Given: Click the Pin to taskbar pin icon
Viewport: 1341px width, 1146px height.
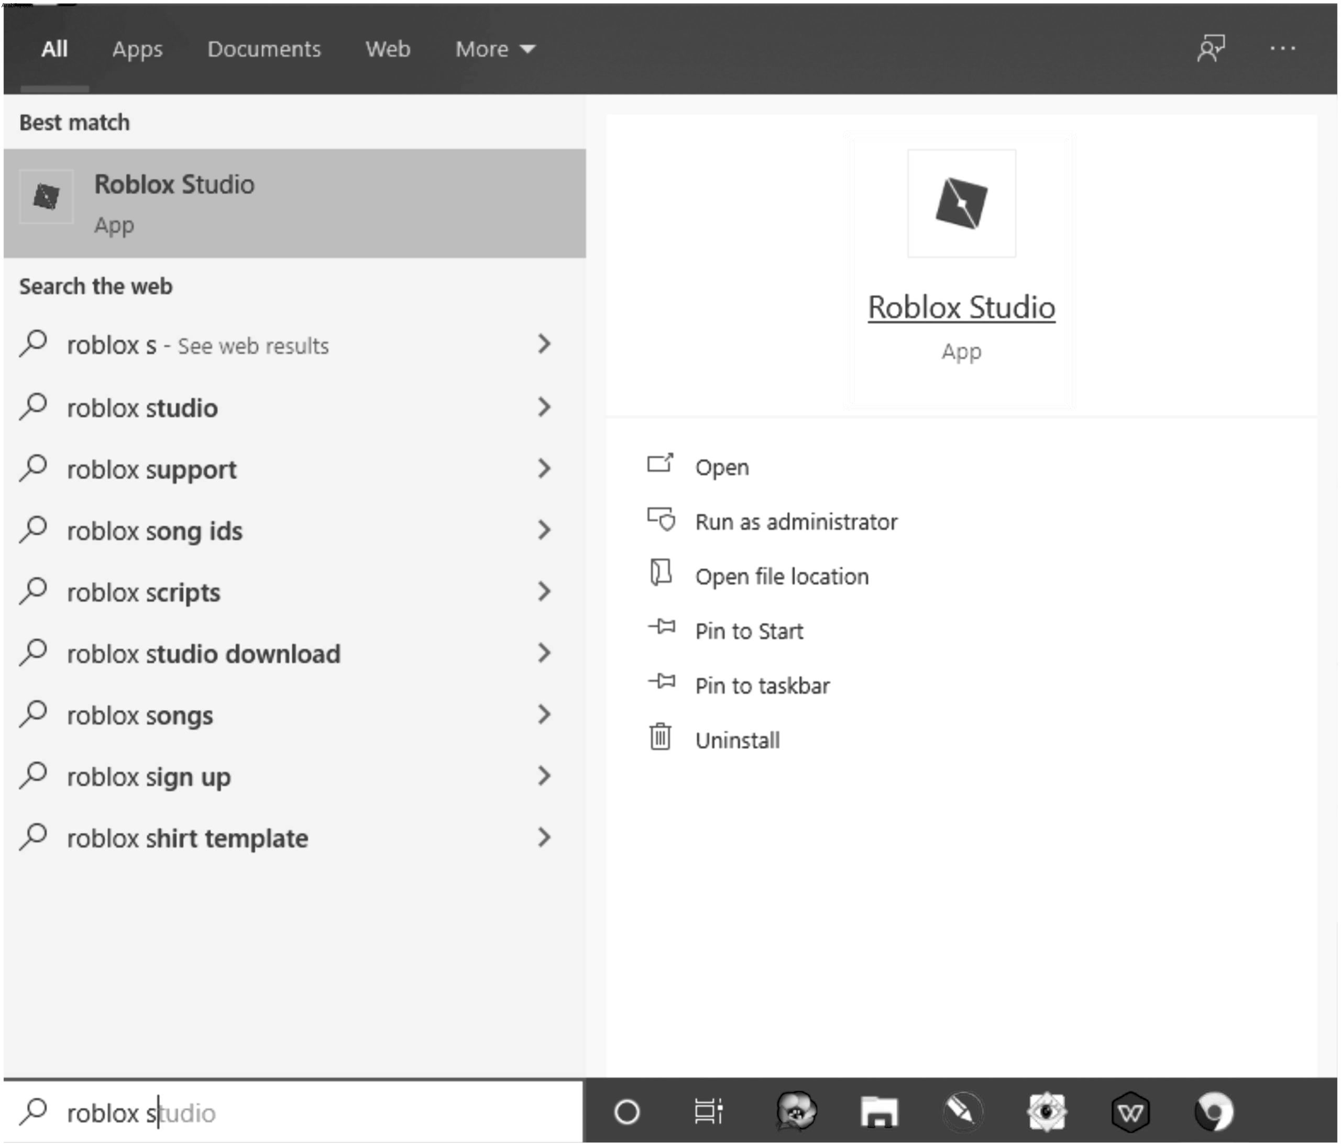Looking at the screenshot, I should click(662, 681).
